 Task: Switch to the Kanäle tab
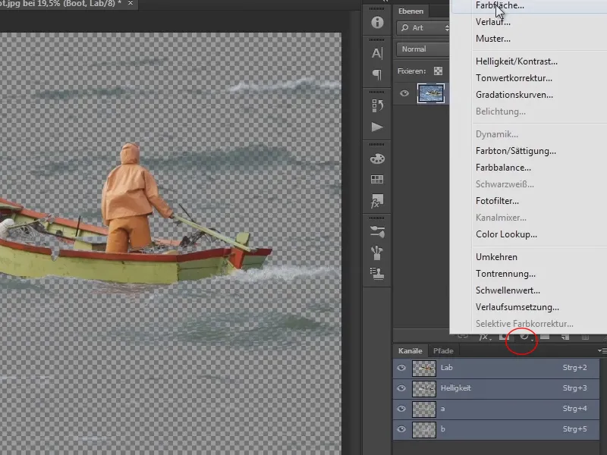click(410, 351)
